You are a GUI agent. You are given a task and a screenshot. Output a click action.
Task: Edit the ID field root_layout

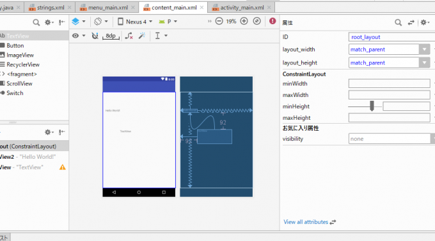coord(391,37)
